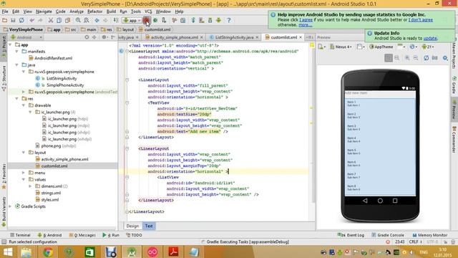Click the Paste toolbar icon
This screenshot has height=258, width=458.
67,20
